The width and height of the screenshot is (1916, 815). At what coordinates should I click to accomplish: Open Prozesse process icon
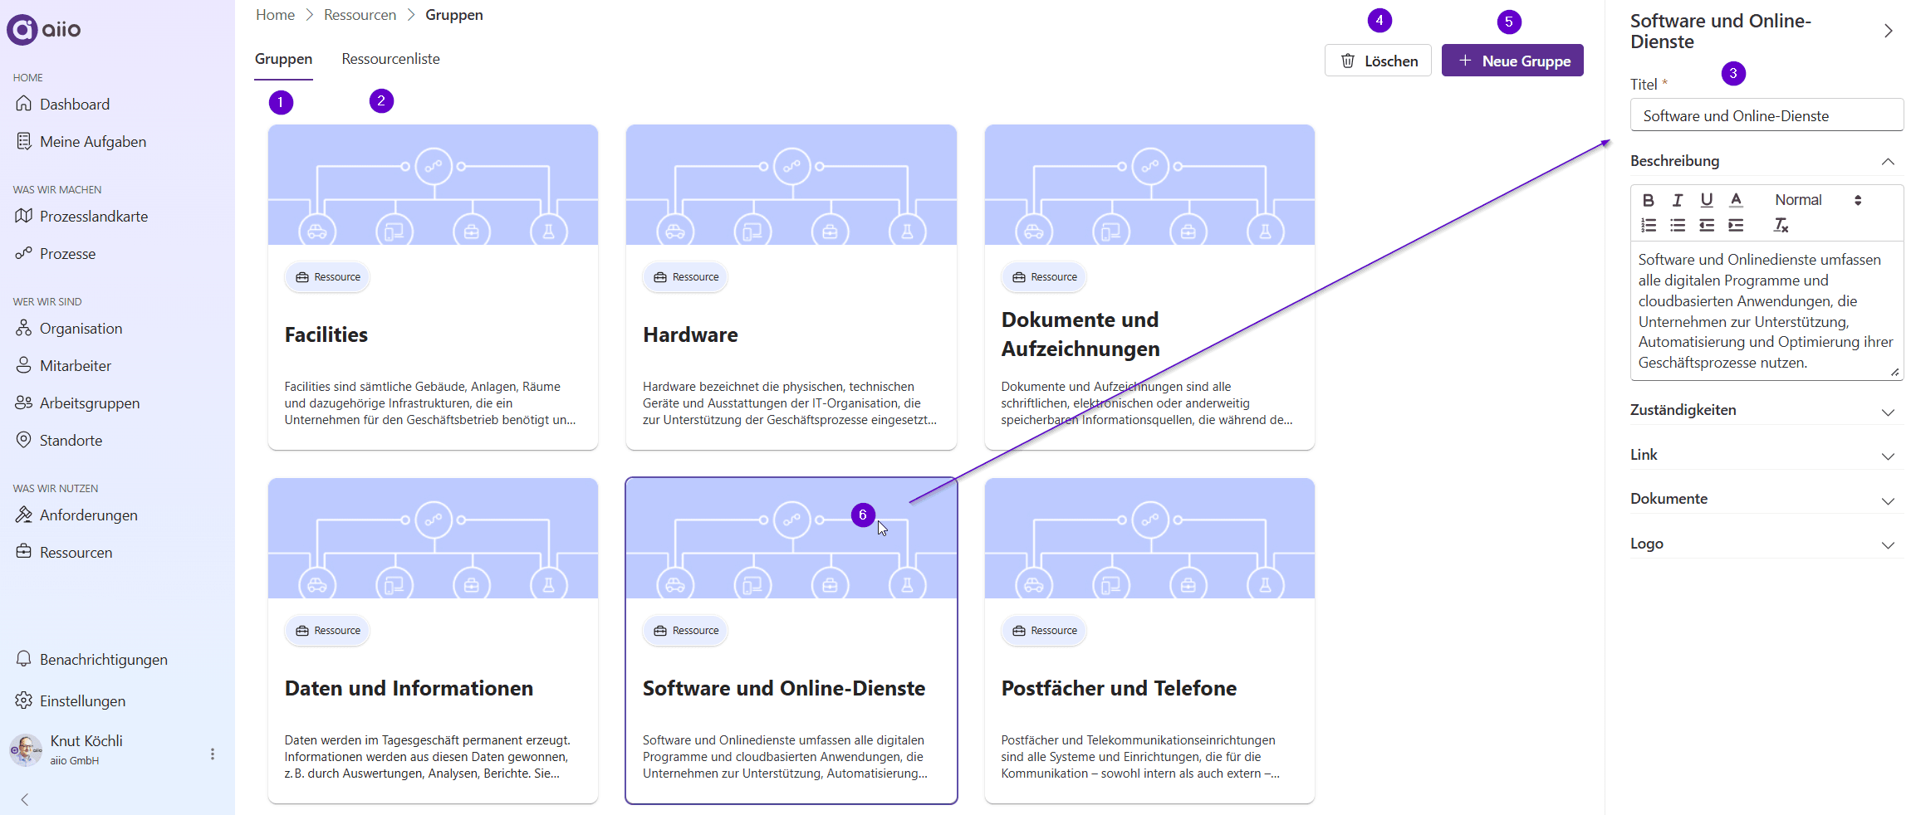[24, 253]
